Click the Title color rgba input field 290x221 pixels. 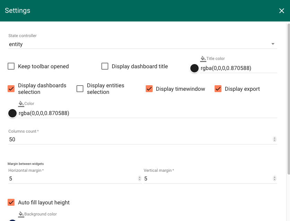pyautogui.click(x=238, y=68)
